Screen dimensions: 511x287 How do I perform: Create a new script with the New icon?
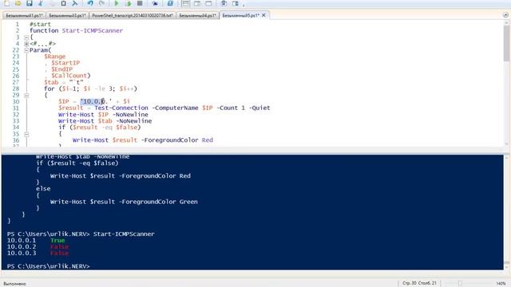7,3
